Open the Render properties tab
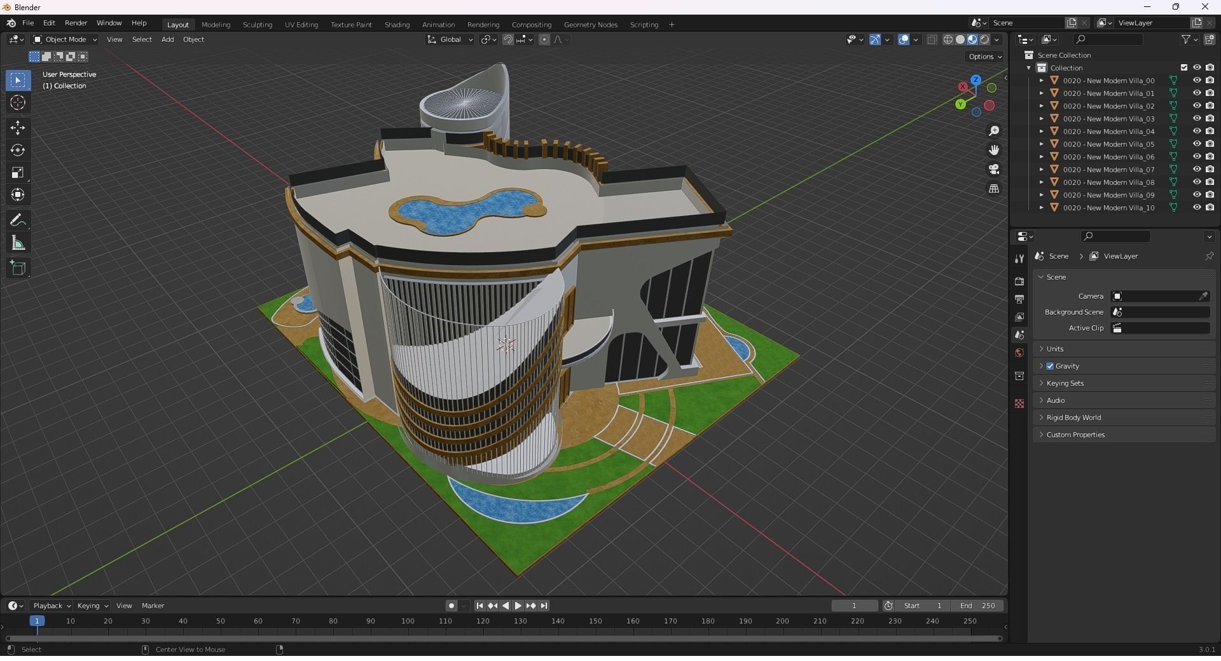Viewport: 1221px width, 661px height. click(x=1019, y=282)
